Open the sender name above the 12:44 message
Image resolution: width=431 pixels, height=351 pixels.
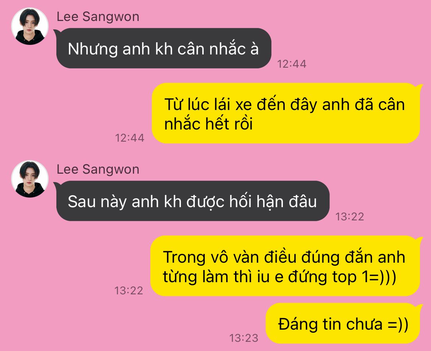coord(98,17)
